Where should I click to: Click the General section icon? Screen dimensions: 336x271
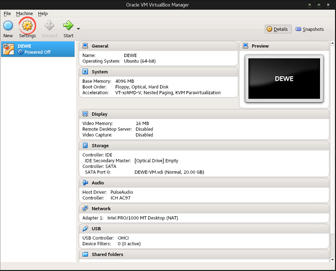(85, 46)
